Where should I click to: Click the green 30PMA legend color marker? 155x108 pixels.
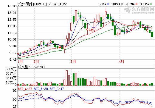tap(151, 4)
